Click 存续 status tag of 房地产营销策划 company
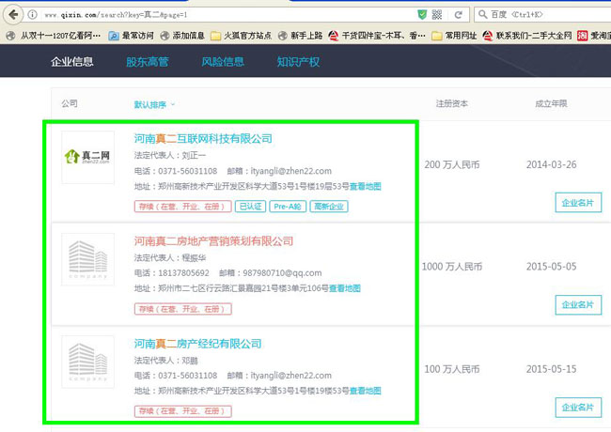 tap(182, 309)
